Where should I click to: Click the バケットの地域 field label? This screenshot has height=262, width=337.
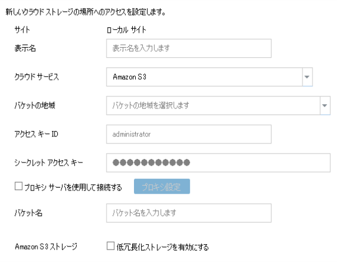click(x=35, y=105)
